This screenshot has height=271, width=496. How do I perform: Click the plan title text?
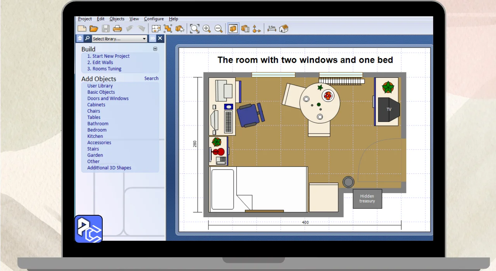pos(305,60)
